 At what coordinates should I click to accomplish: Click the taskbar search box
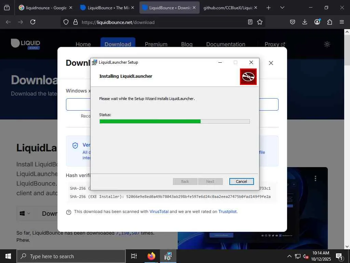[71, 256]
